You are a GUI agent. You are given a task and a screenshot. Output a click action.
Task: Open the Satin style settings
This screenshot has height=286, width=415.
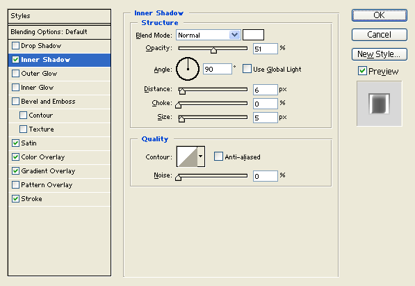coord(59,143)
